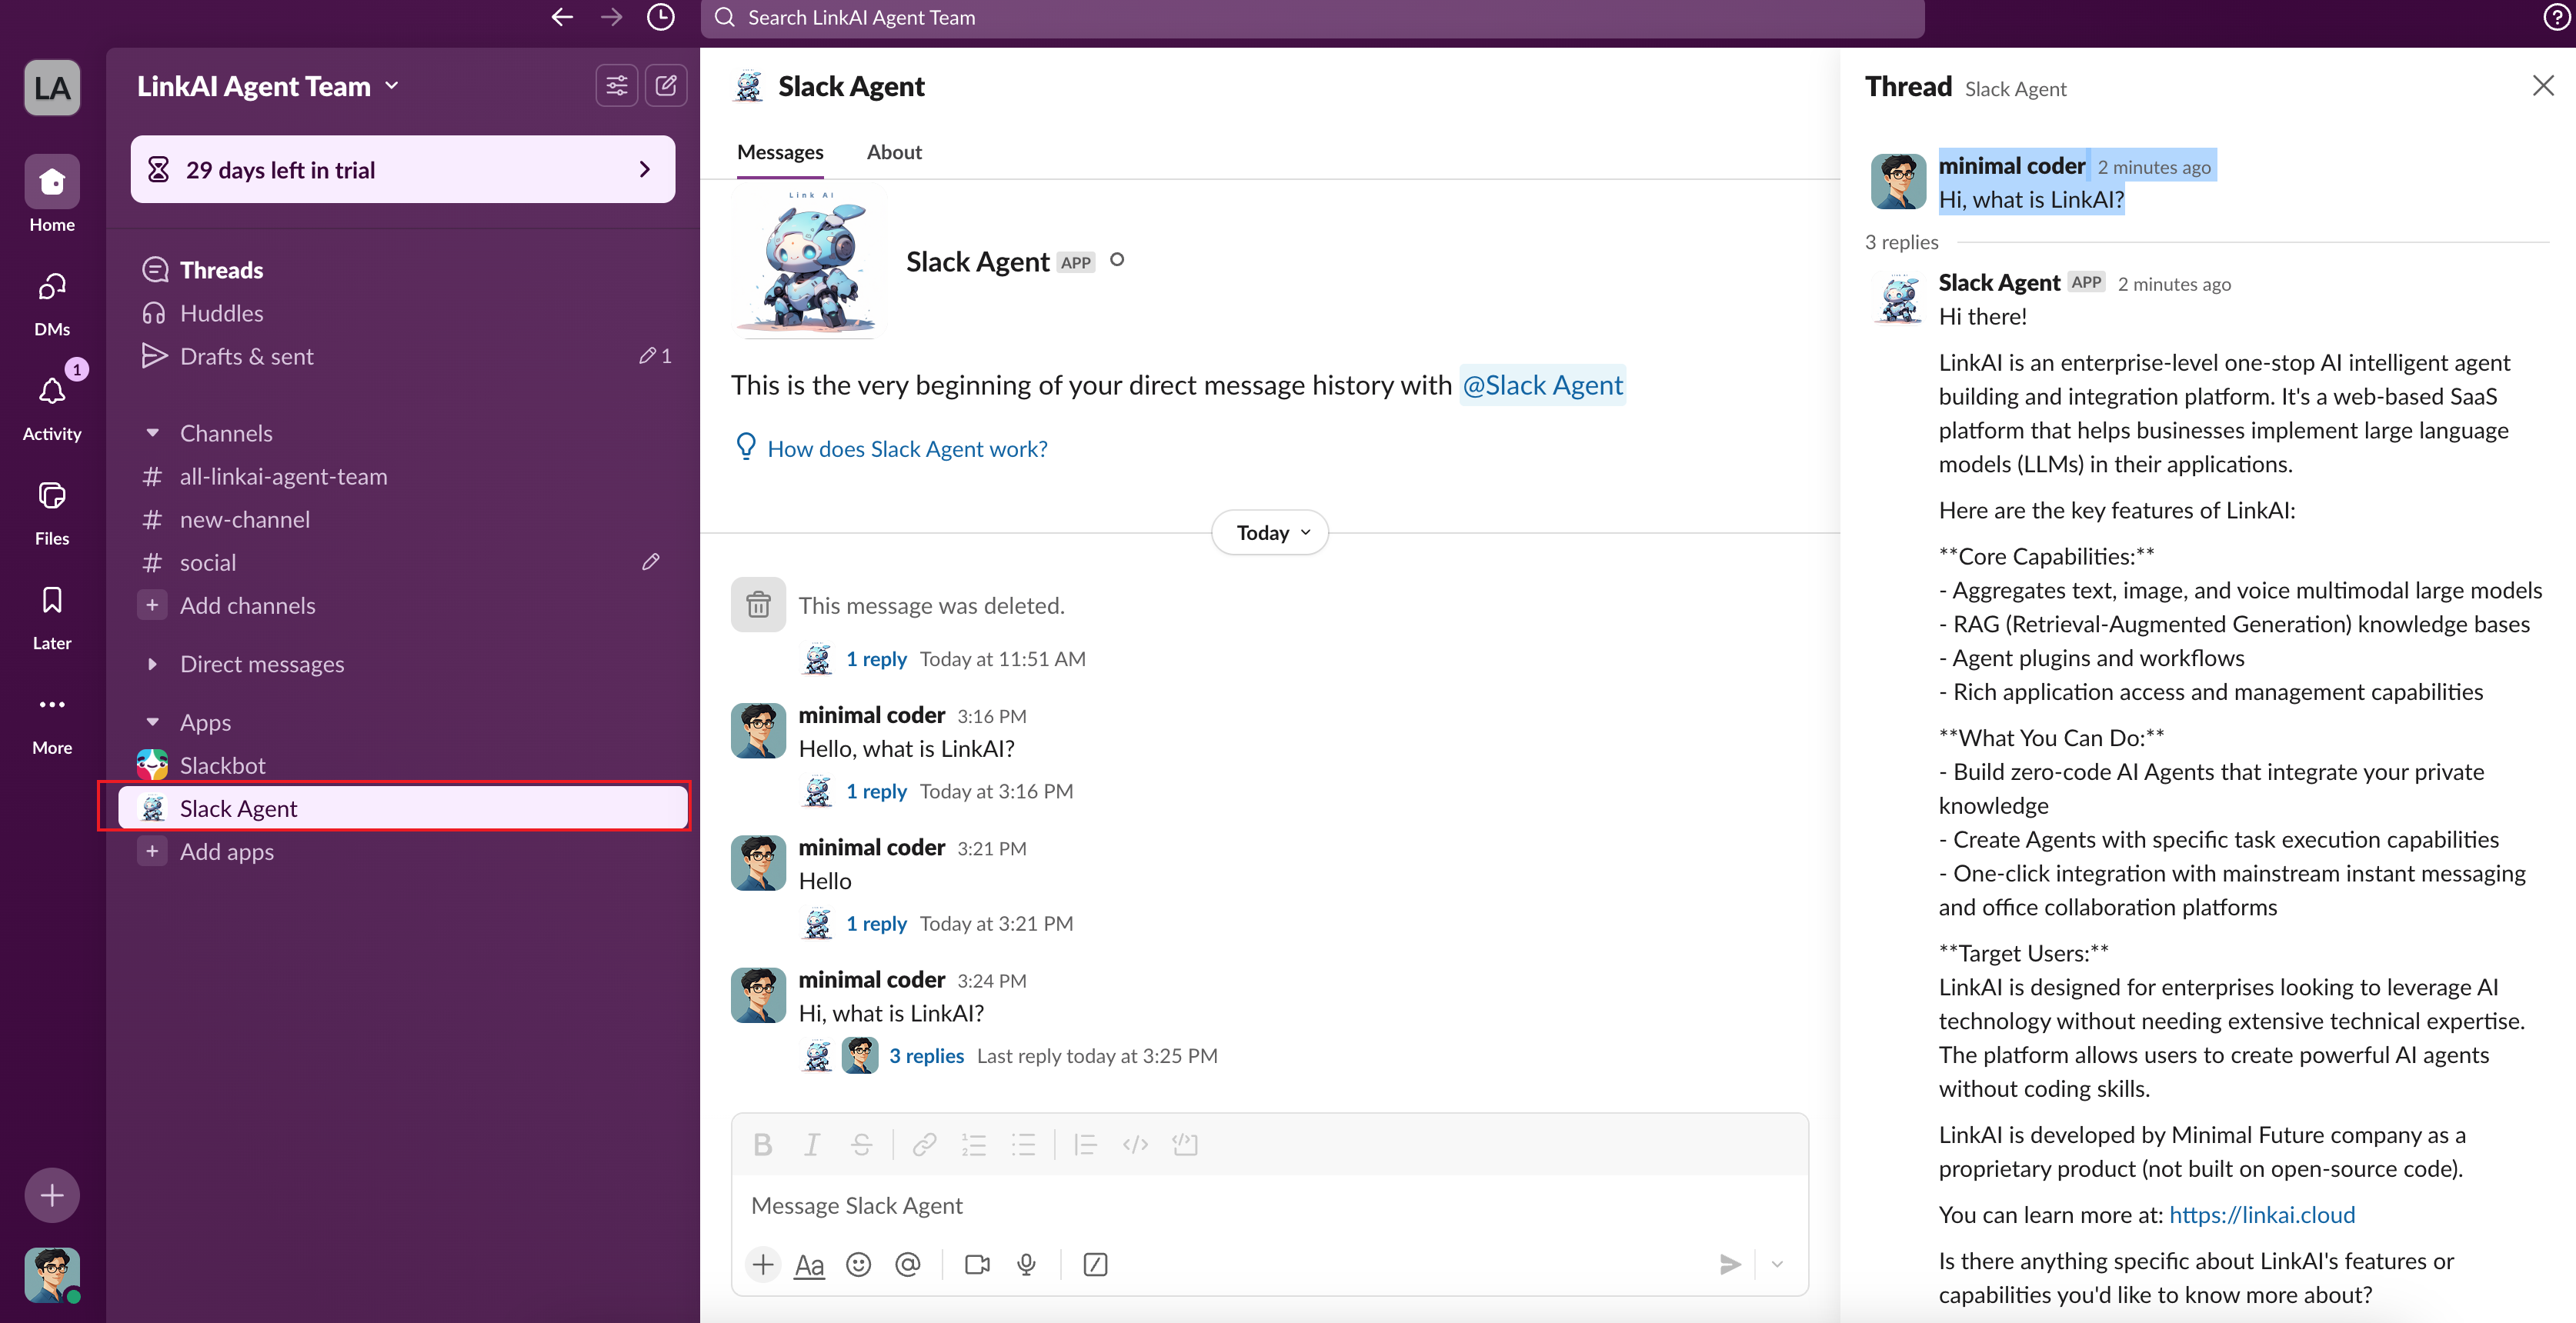Open More in the left rail
Viewport: 2576px width, 1323px height.
tap(52, 722)
